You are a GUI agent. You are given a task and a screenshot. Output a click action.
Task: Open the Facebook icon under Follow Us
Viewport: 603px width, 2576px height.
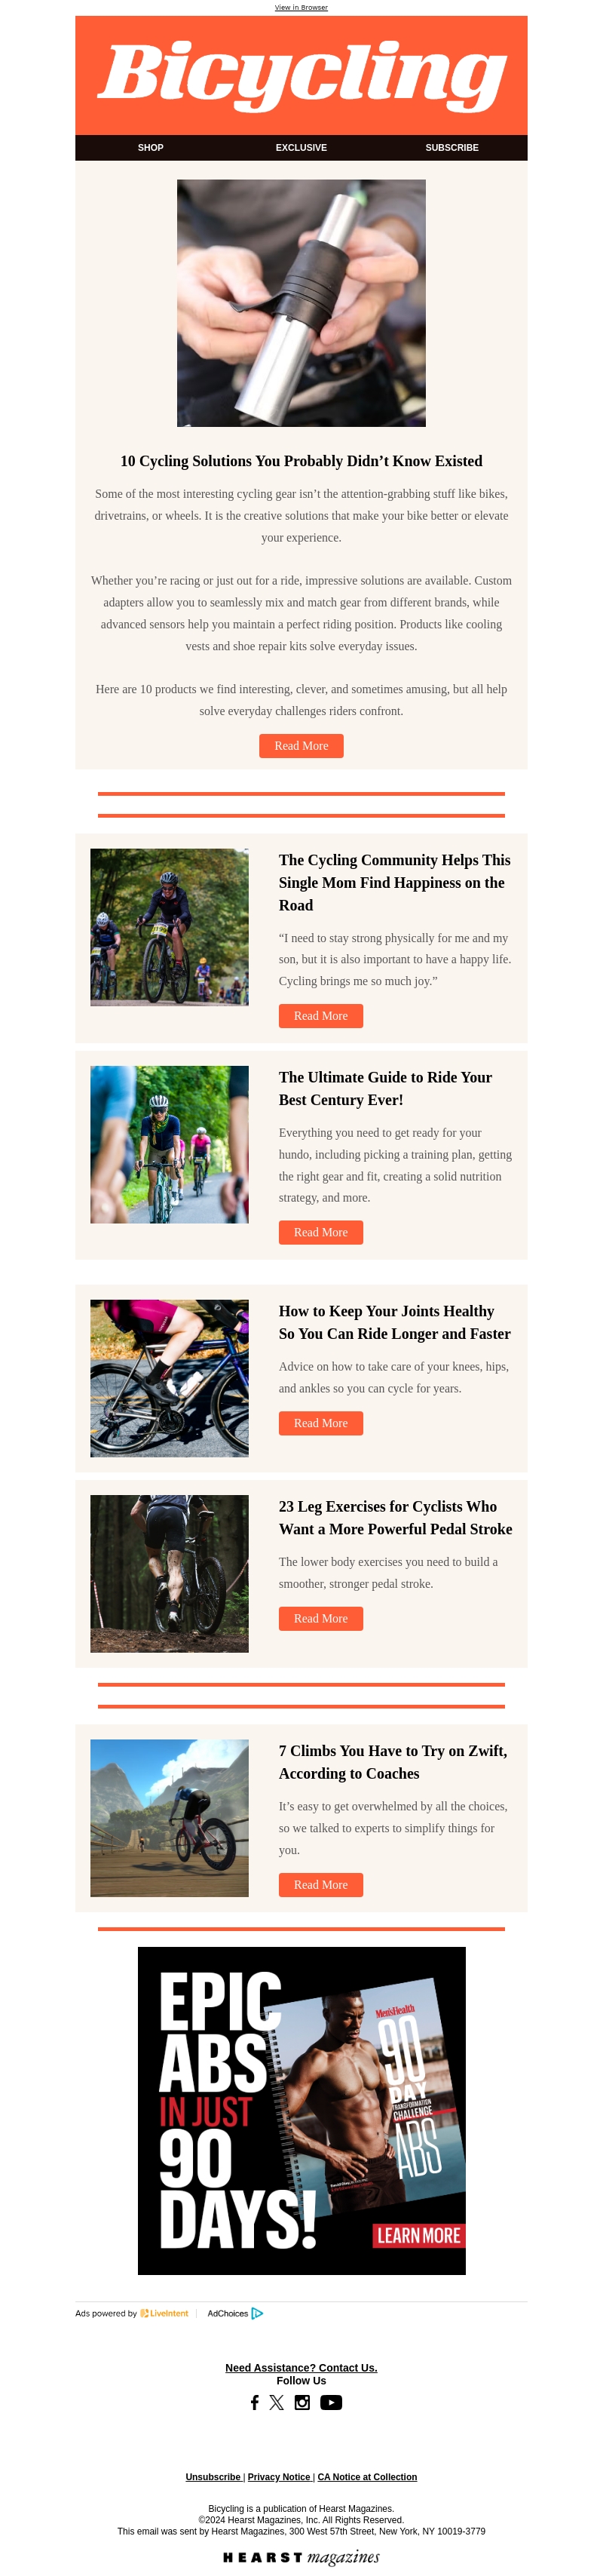pos(254,2402)
